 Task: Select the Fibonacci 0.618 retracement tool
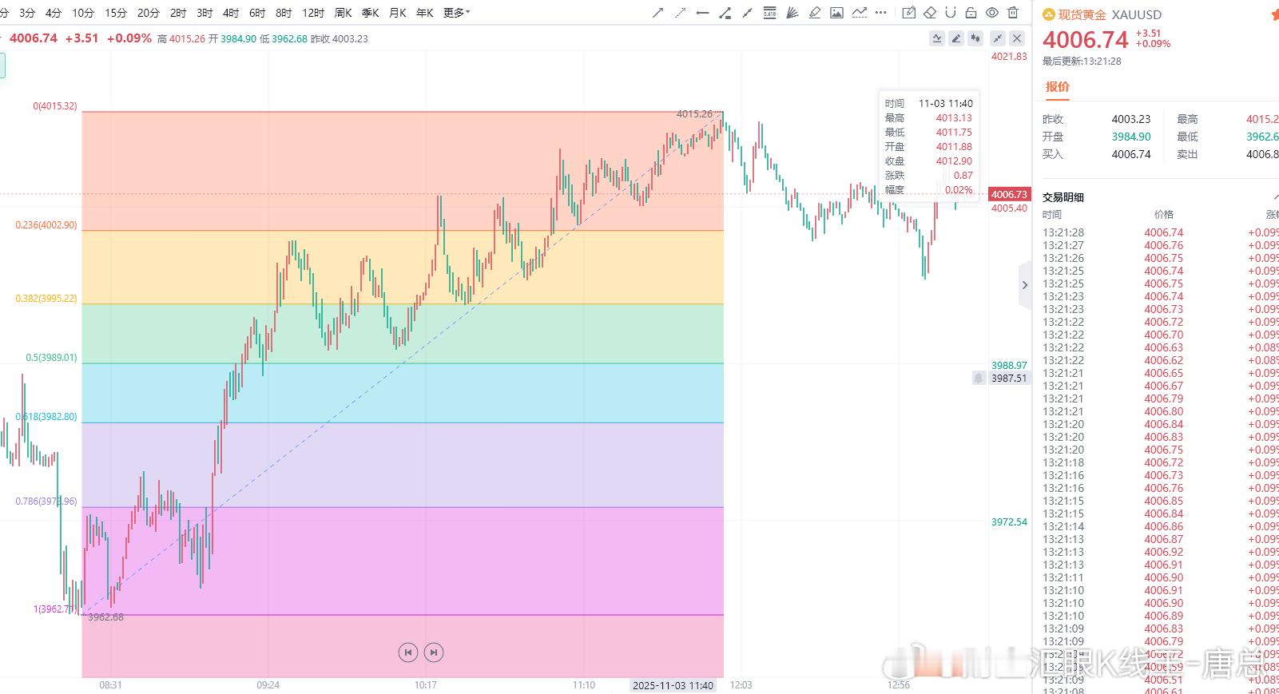pos(770,13)
